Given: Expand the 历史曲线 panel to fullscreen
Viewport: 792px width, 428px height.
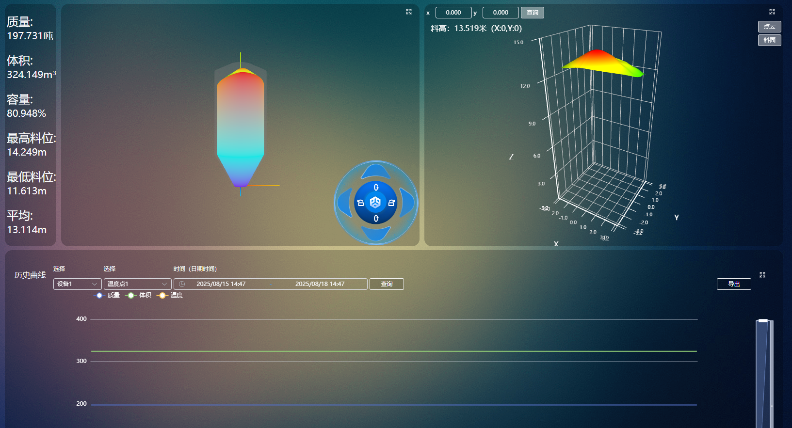Looking at the screenshot, I should (762, 275).
